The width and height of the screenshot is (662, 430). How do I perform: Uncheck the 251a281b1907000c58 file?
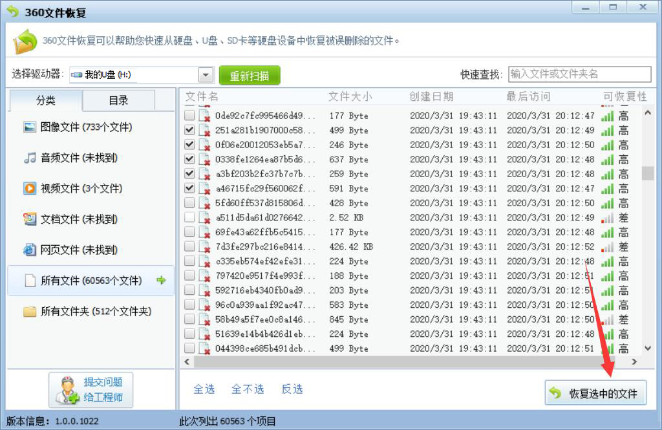tap(189, 129)
